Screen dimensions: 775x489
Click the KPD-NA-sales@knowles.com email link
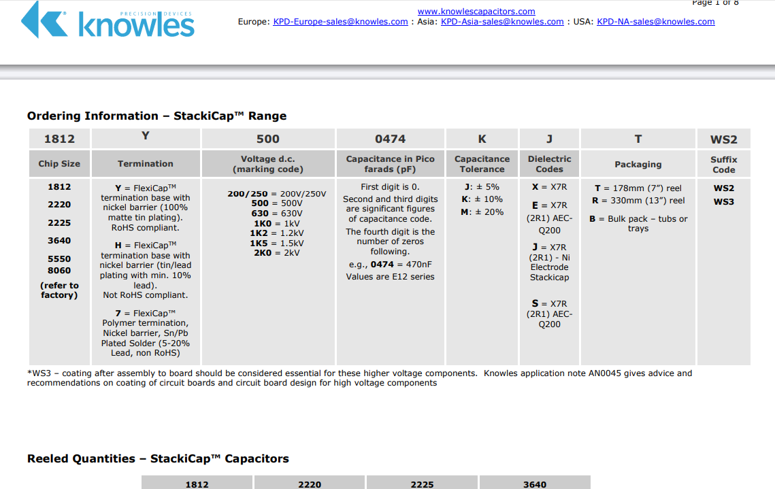click(655, 22)
